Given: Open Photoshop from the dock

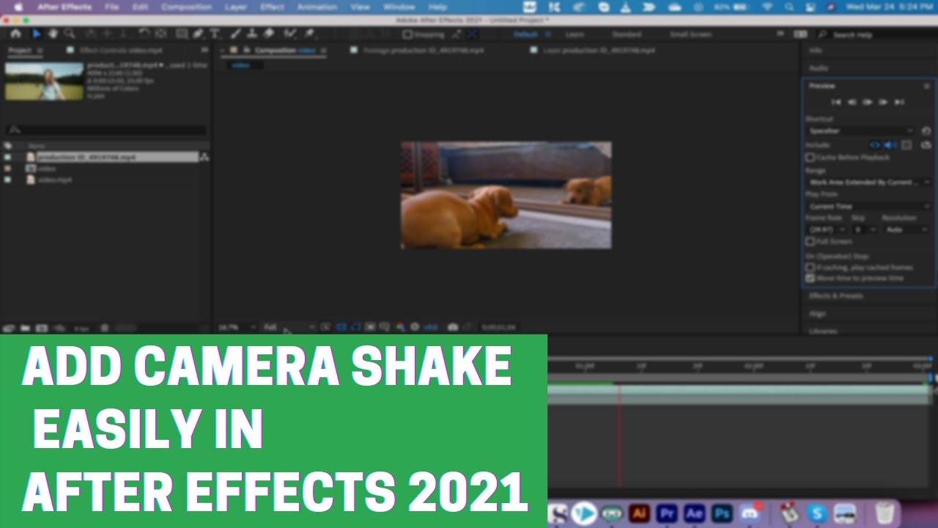Looking at the screenshot, I should (x=722, y=513).
